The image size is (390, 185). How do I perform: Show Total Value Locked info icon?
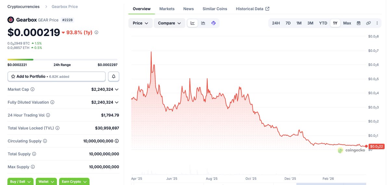click(x=58, y=128)
